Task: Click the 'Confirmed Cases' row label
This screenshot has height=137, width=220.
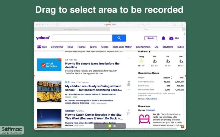Action: [x=146, y=82]
